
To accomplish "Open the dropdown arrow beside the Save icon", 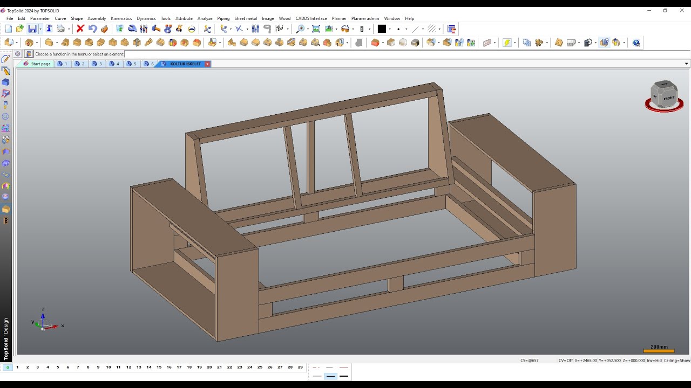I will pos(40,29).
